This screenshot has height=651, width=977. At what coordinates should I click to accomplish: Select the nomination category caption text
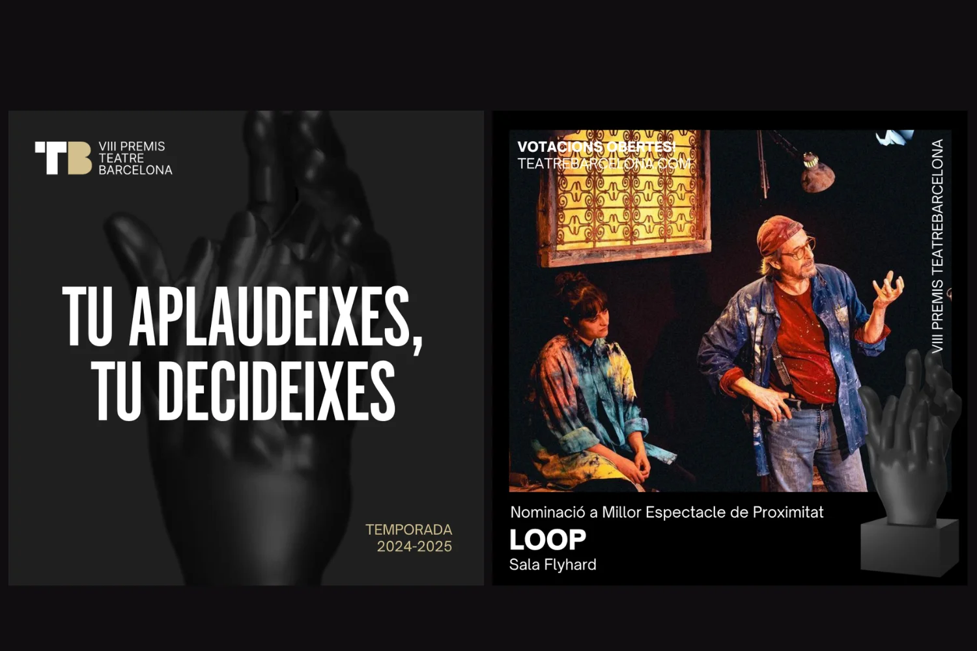pos(667,512)
